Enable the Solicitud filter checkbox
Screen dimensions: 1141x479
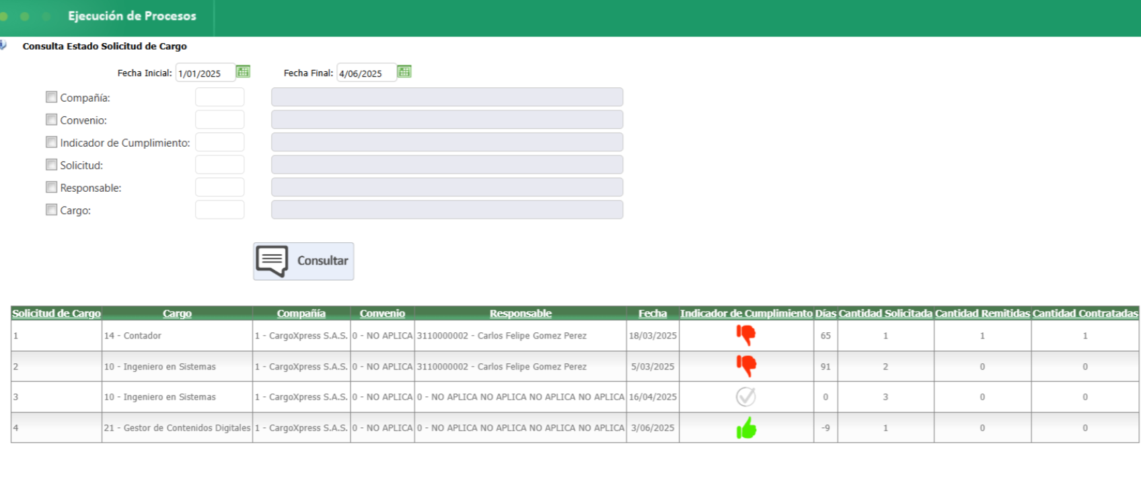(x=51, y=165)
